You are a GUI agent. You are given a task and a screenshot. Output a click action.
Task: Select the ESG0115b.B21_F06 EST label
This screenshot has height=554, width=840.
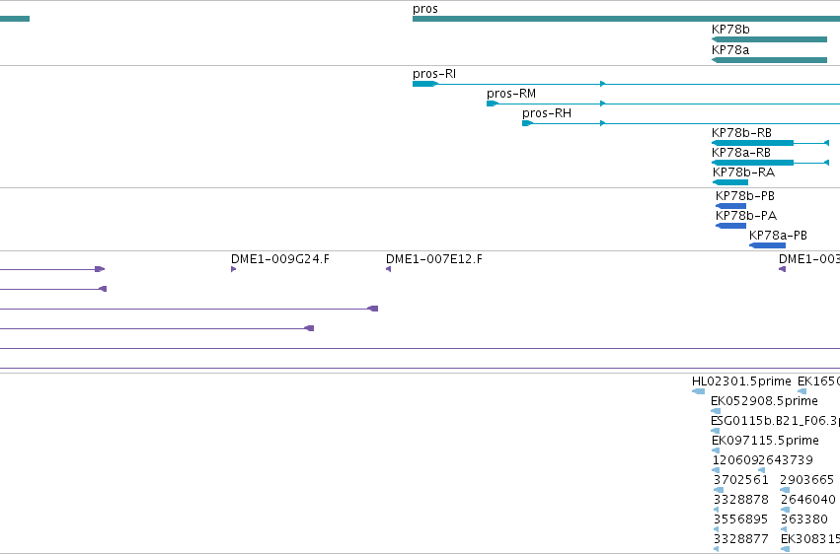point(775,421)
